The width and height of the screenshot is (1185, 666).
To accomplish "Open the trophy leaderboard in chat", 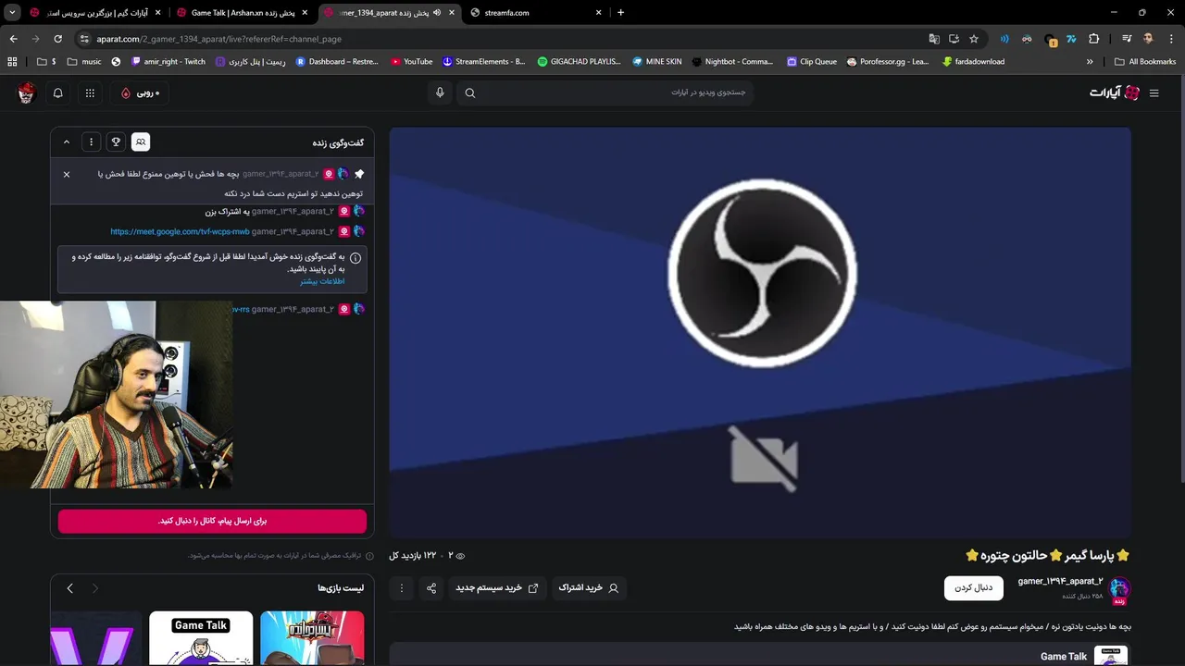I will 116,142.
